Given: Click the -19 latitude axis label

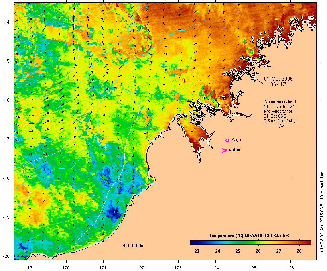Looking at the screenshot, I should [6, 217].
